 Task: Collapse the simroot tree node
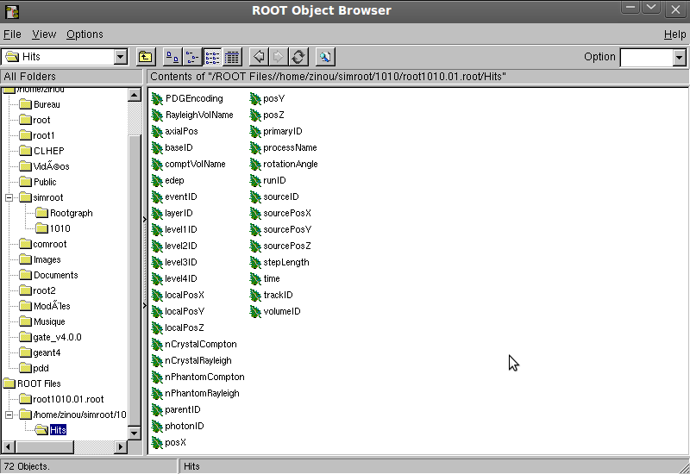(9, 197)
